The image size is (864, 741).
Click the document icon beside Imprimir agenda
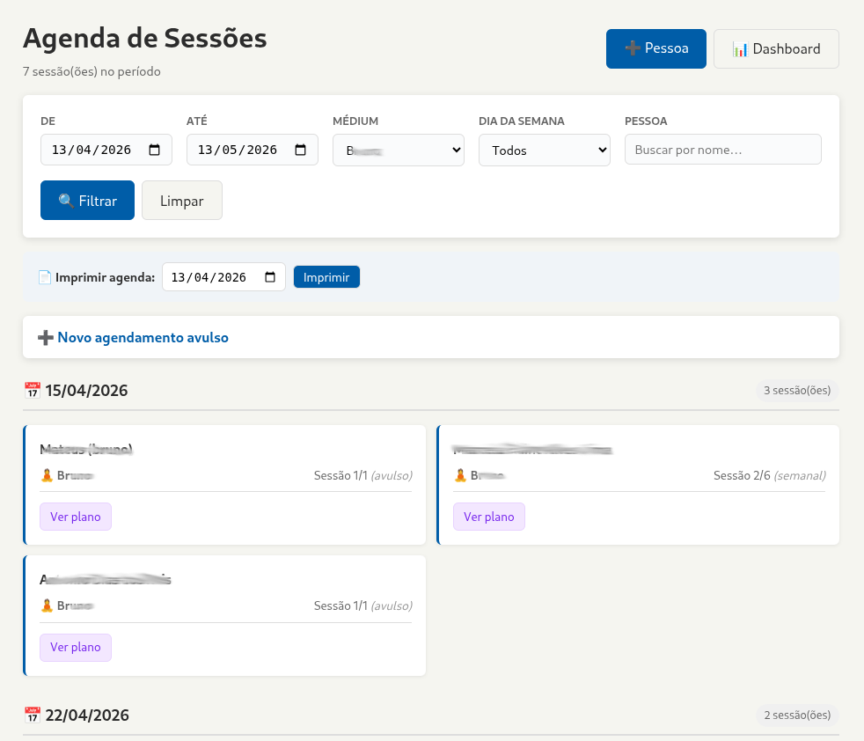(x=44, y=276)
